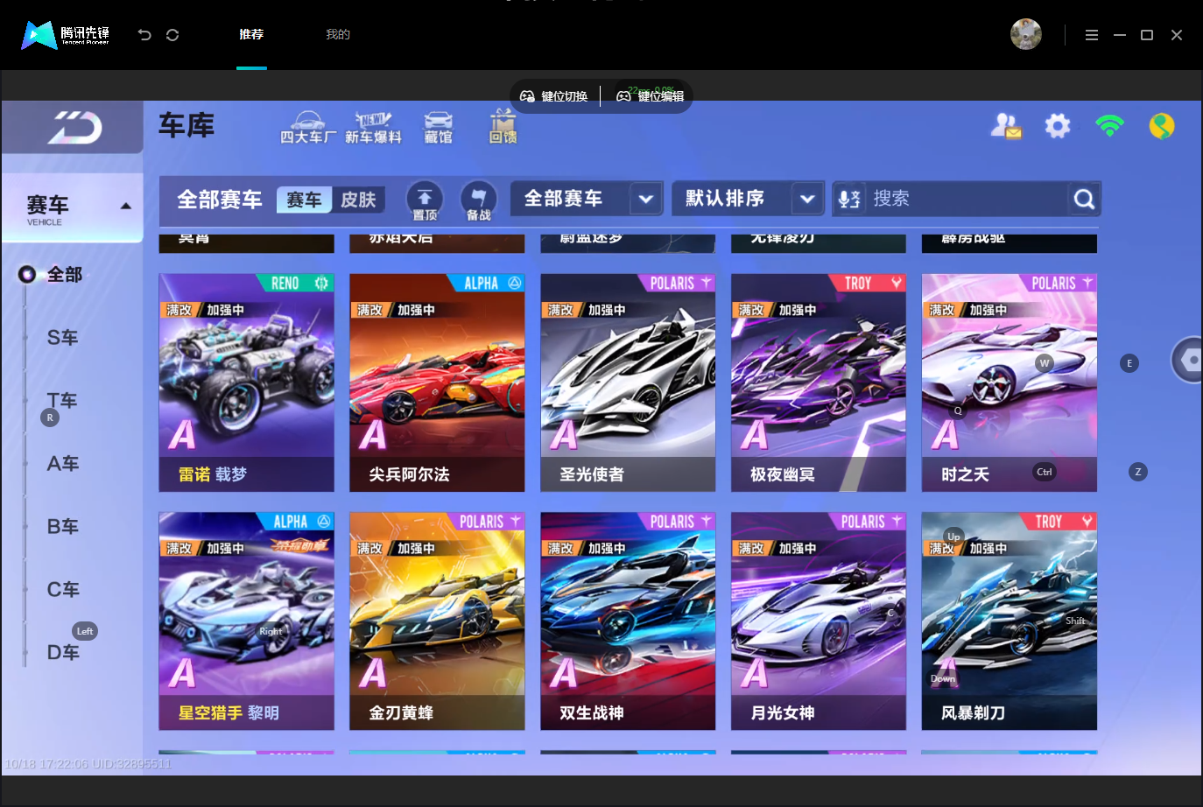Toggle to 皮肤 skins view
This screenshot has width=1203, height=807.
tap(358, 200)
